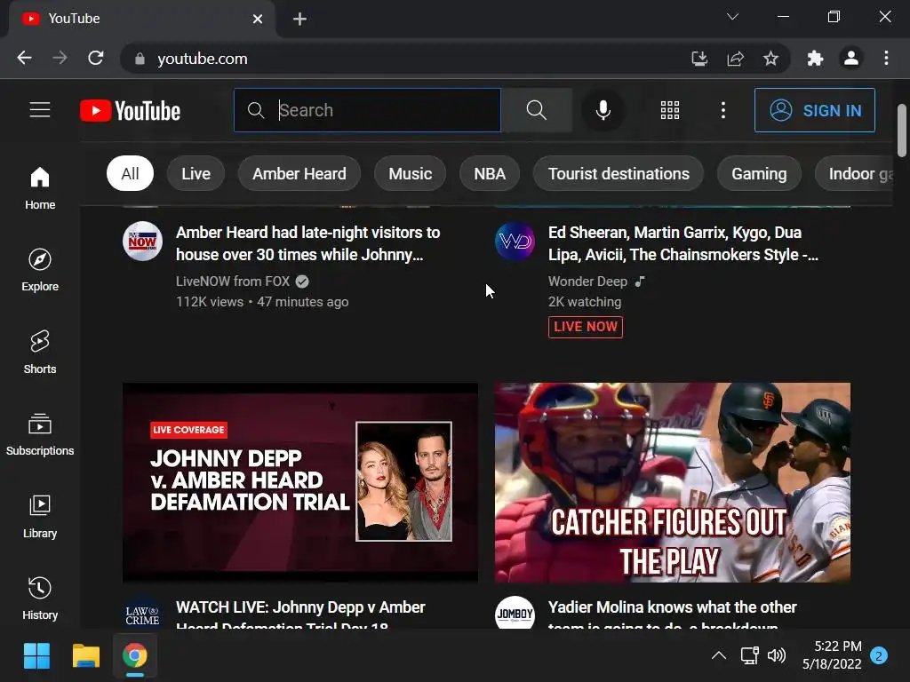Viewport: 910px width, 682px height.
Task: Click the Catcher Figures Out The Play thumbnail
Action: 673,482
